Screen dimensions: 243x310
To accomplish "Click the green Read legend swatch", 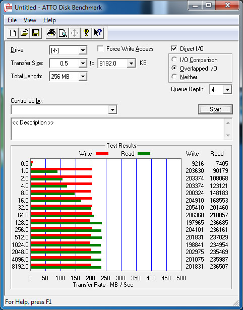I will click(144, 153).
